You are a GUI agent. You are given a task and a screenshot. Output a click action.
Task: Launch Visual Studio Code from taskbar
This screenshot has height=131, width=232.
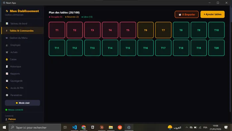coord(75,127)
